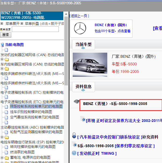Image resolution: width=162 pixels, height=163 pixels.
Task: Click the 搜索 search button
Action: (6, 35)
